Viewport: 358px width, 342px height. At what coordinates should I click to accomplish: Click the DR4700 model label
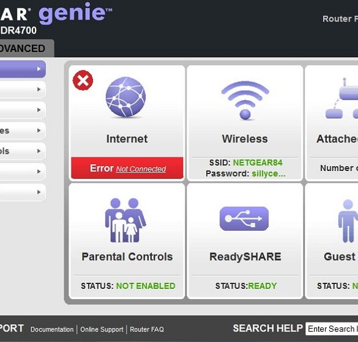click(18, 31)
